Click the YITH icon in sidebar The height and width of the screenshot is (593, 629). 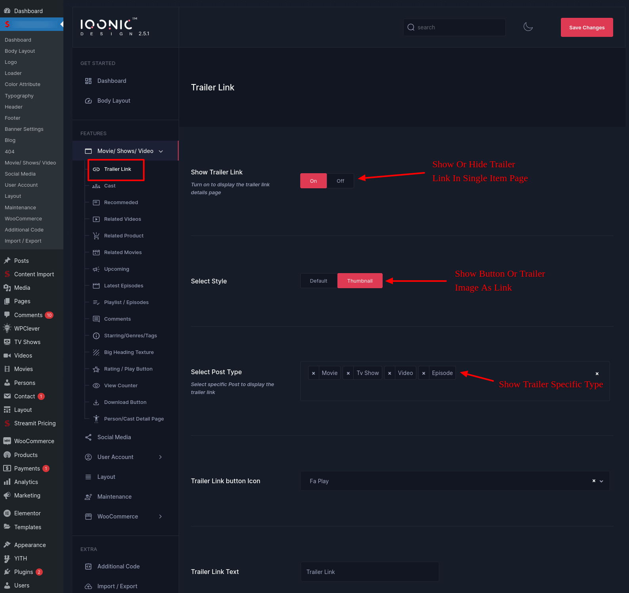[x=7, y=559]
